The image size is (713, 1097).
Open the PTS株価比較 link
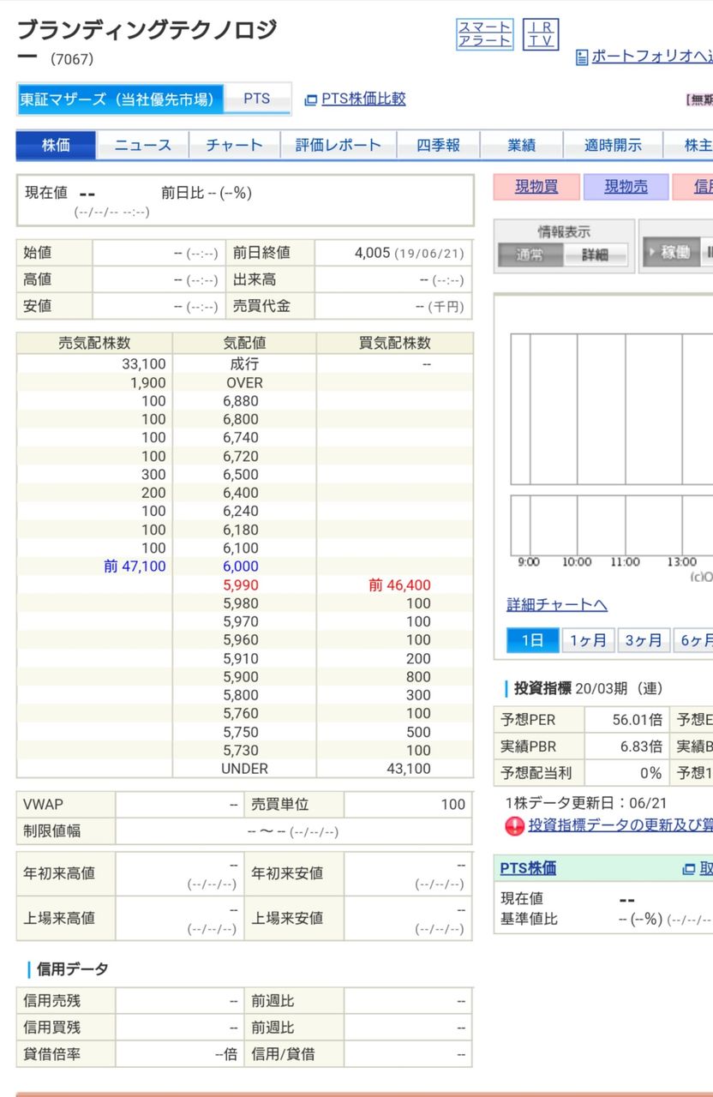363,99
